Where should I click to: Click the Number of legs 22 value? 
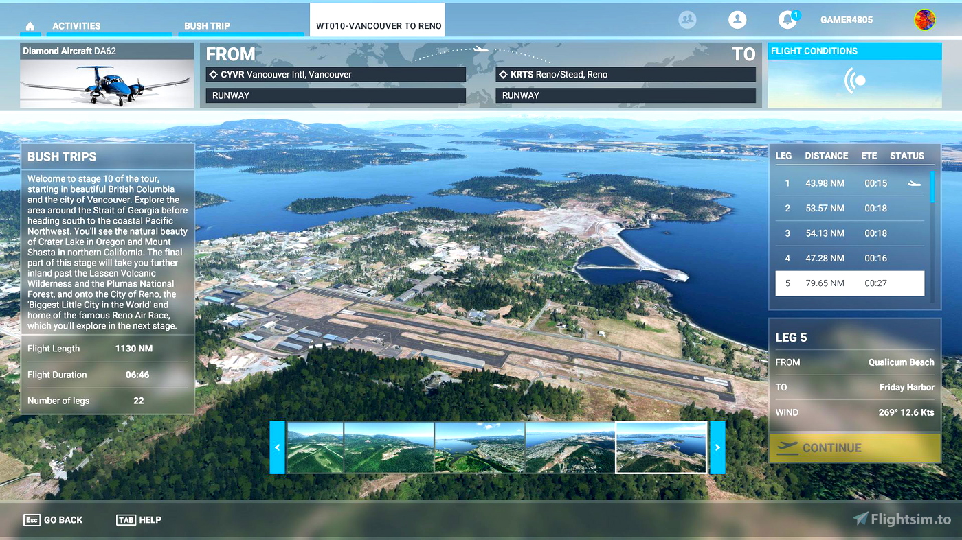[x=139, y=401]
